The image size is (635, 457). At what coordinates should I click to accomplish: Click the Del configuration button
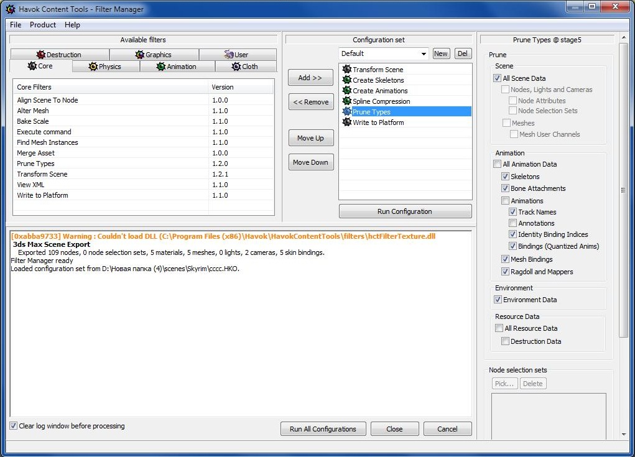click(x=463, y=53)
